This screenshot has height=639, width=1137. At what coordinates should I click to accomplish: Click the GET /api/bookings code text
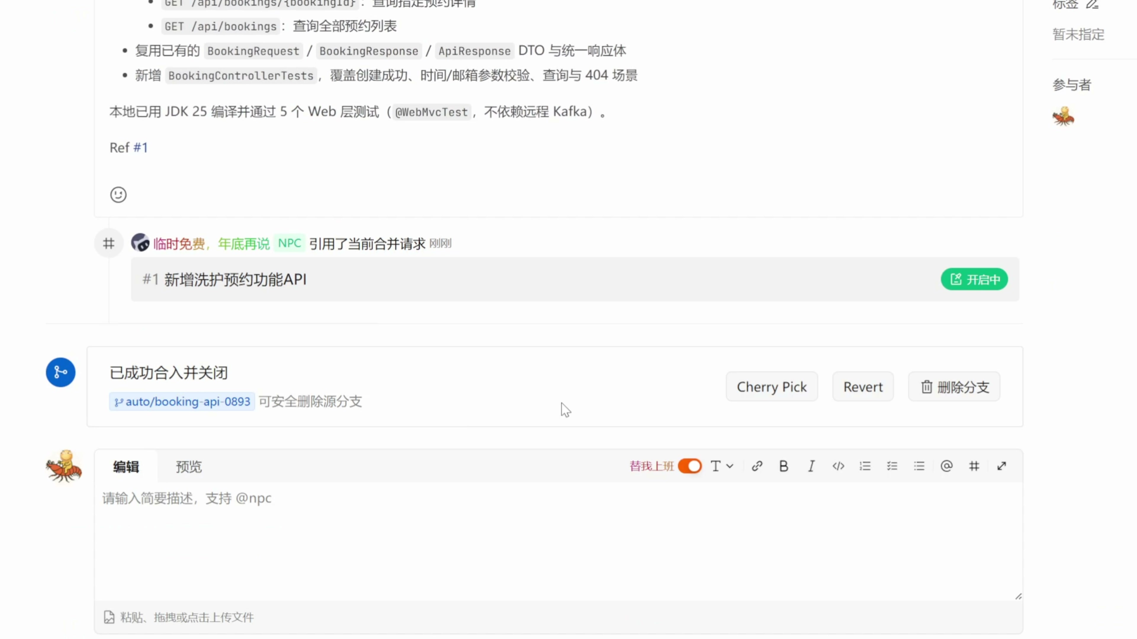pyautogui.click(x=221, y=26)
